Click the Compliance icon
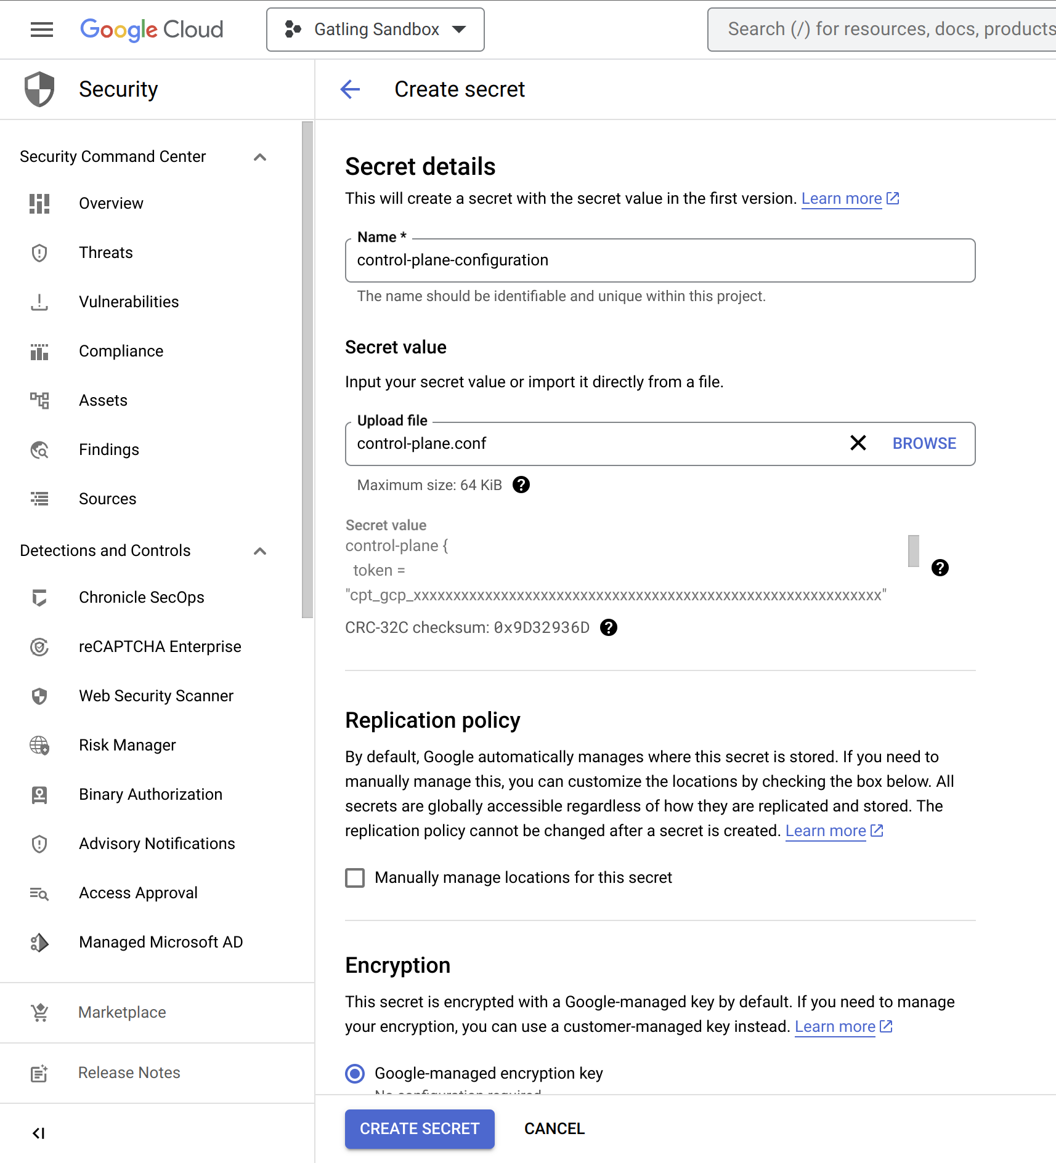The width and height of the screenshot is (1056, 1163). (x=39, y=351)
